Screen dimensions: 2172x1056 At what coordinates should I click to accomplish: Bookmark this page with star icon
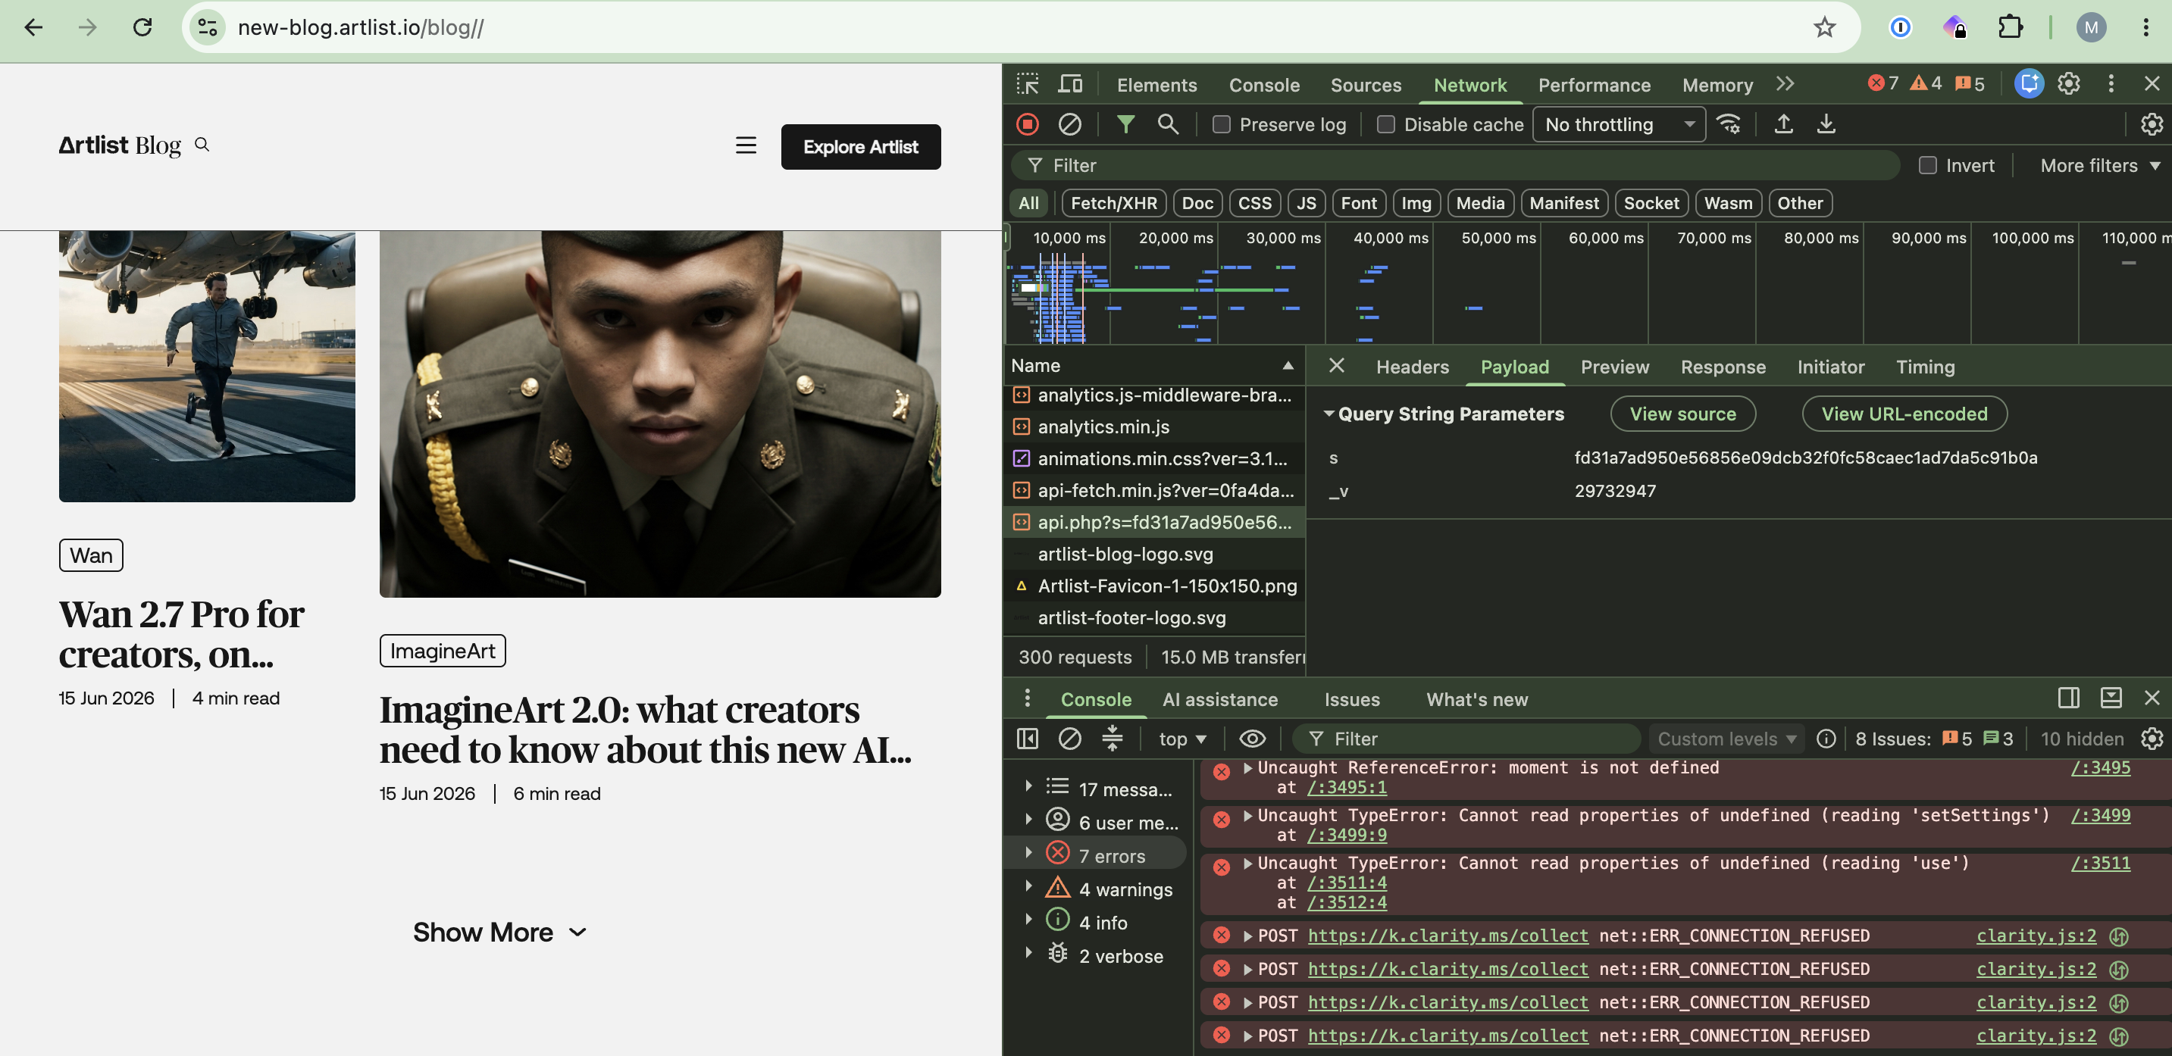[1824, 28]
